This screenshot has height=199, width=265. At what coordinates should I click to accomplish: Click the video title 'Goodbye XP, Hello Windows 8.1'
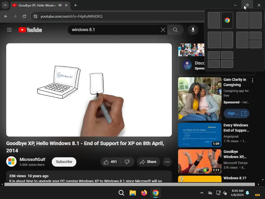(85, 147)
